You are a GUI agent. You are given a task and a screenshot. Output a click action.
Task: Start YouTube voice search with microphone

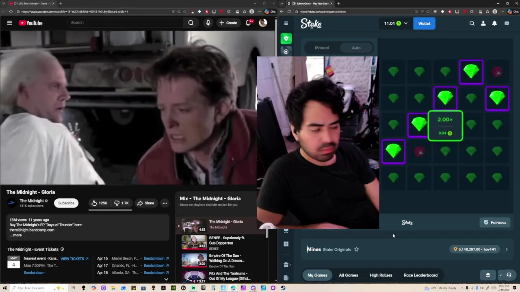(208, 23)
